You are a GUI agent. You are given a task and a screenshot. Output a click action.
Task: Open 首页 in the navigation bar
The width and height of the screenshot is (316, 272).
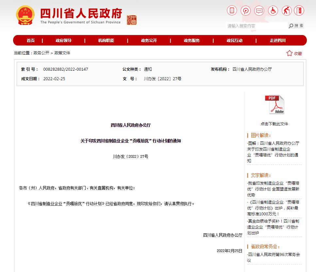pyautogui.click(x=31, y=41)
